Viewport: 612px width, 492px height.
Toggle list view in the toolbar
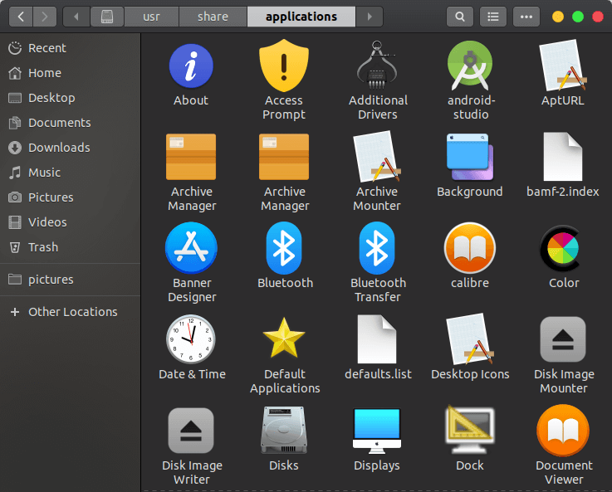pos(493,17)
